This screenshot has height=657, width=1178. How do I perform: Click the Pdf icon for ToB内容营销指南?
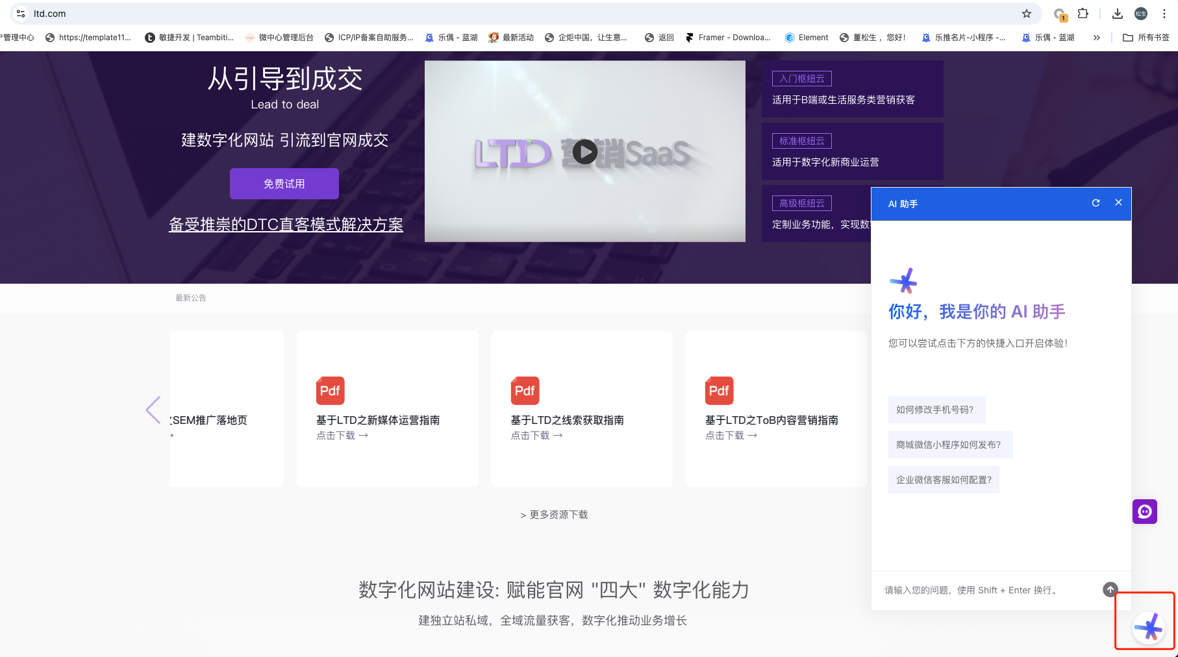(x=720, y=391)
